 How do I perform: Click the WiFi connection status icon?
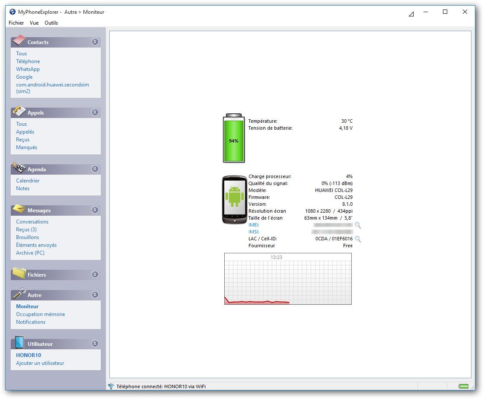click(111, 386)
